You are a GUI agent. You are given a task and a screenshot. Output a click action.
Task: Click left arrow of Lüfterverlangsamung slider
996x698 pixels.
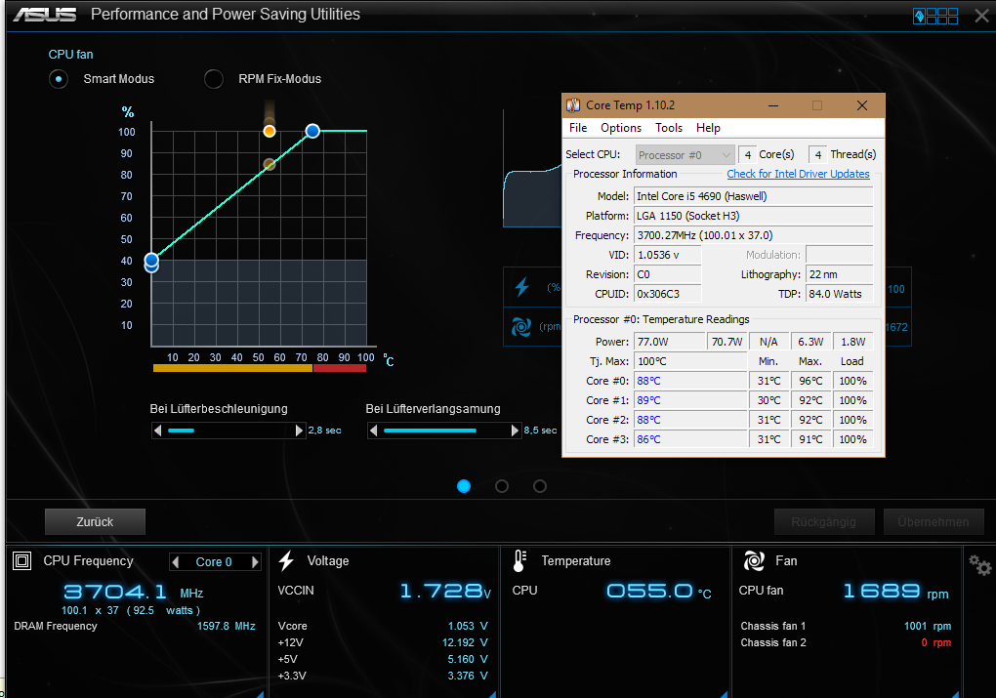(x=373, y=431)
